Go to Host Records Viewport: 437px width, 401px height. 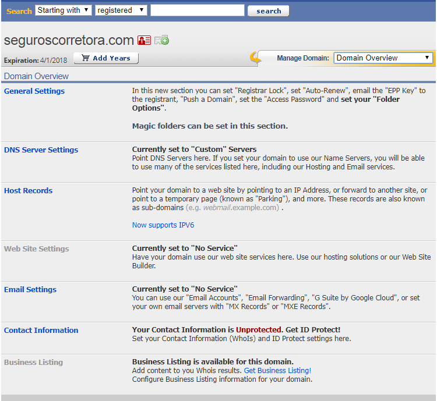tap(28, 191)
